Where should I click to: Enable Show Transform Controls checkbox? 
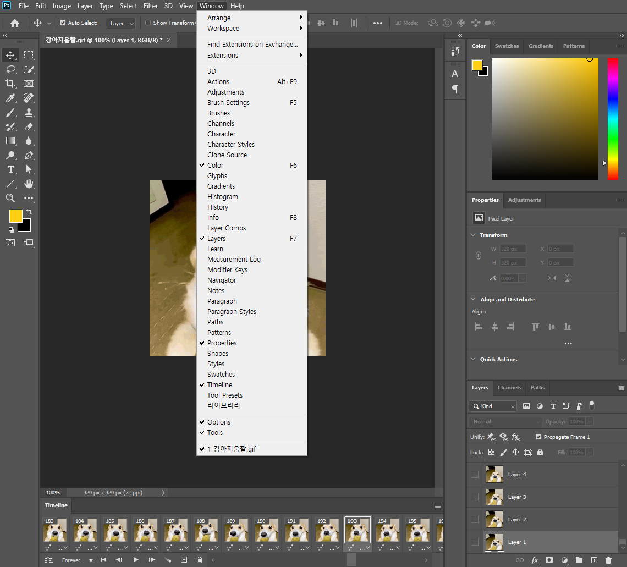(x=148, y=23)
